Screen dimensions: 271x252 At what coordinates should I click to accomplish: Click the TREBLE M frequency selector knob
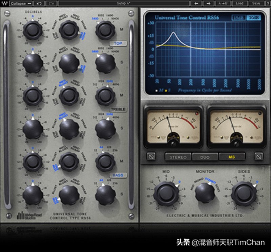[x=105, y=96]
